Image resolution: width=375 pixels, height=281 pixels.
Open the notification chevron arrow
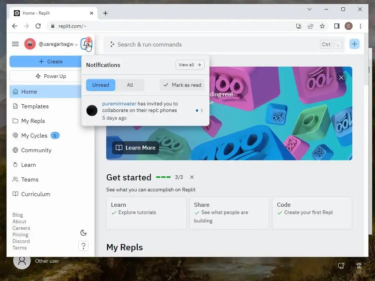[202, 110]
